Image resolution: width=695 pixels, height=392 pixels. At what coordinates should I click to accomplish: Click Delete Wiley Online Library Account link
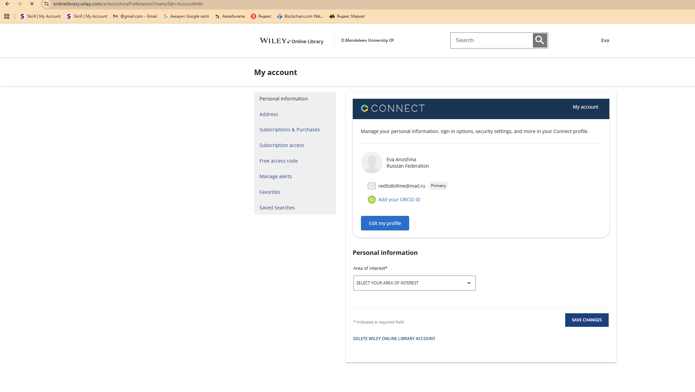394,339
